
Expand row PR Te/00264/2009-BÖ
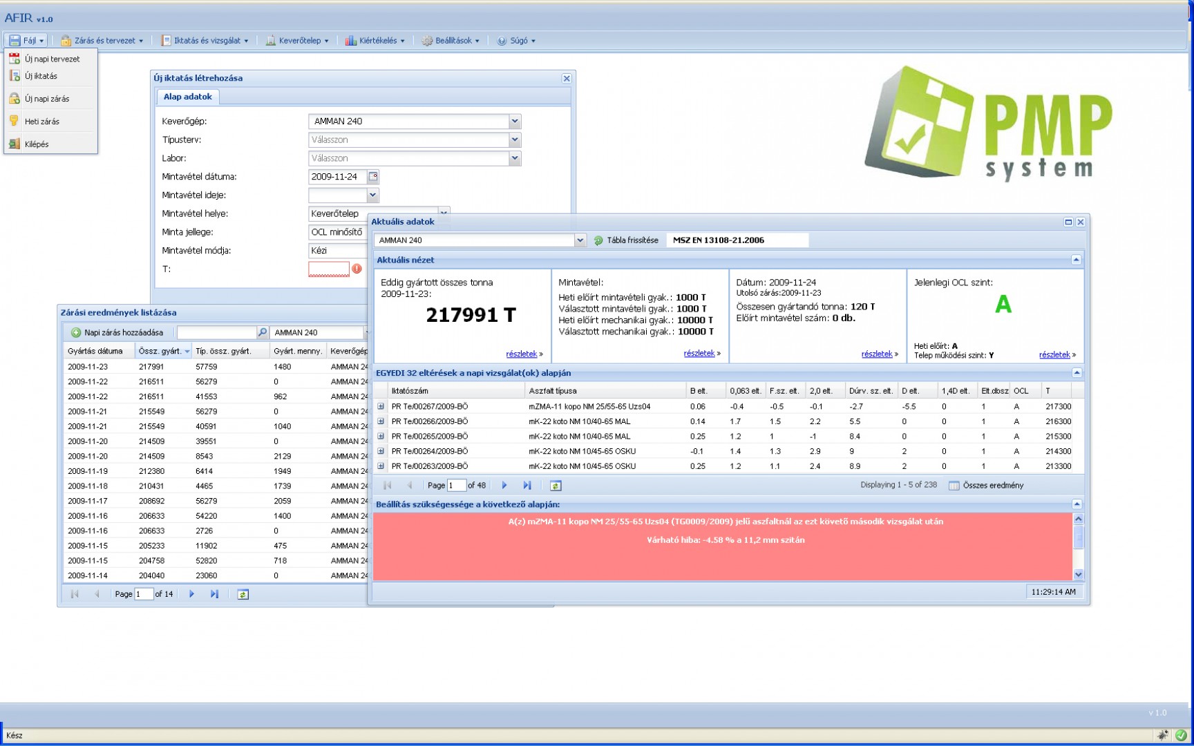point(381,451)
